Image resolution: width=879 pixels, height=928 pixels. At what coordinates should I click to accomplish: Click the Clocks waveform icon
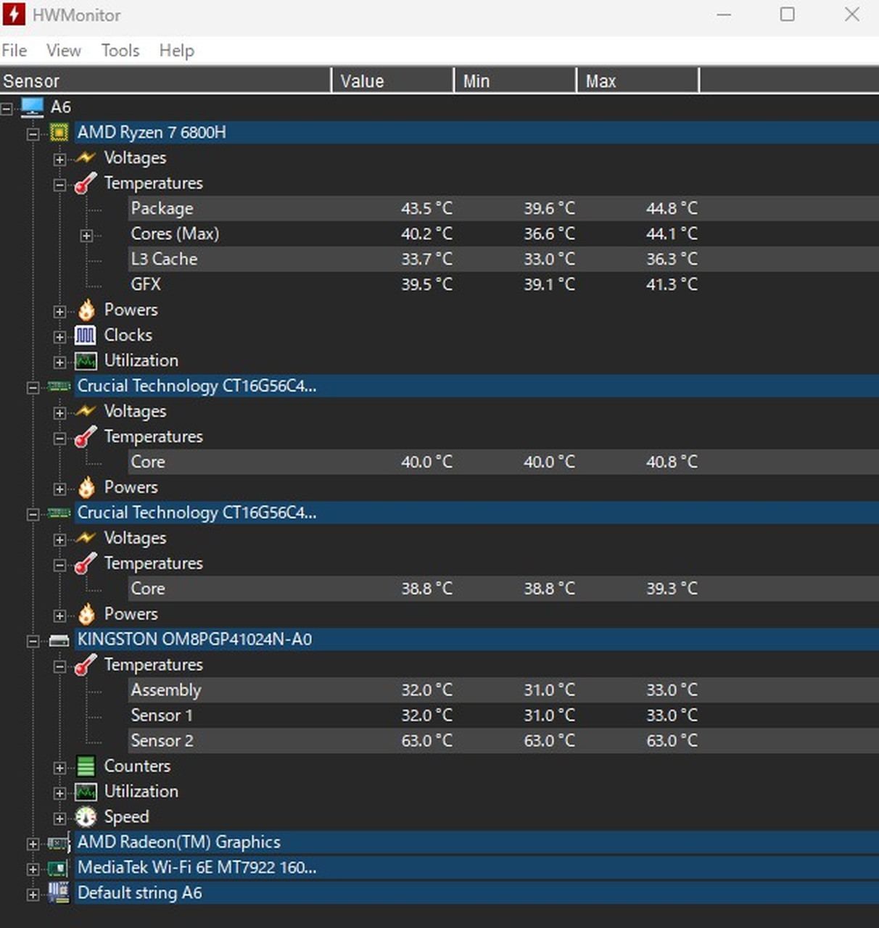coord(86,336)
